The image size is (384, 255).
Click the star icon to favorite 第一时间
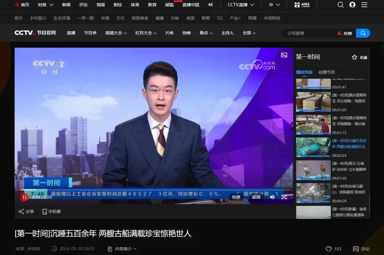pyautogui.click(x=354, y=57)
